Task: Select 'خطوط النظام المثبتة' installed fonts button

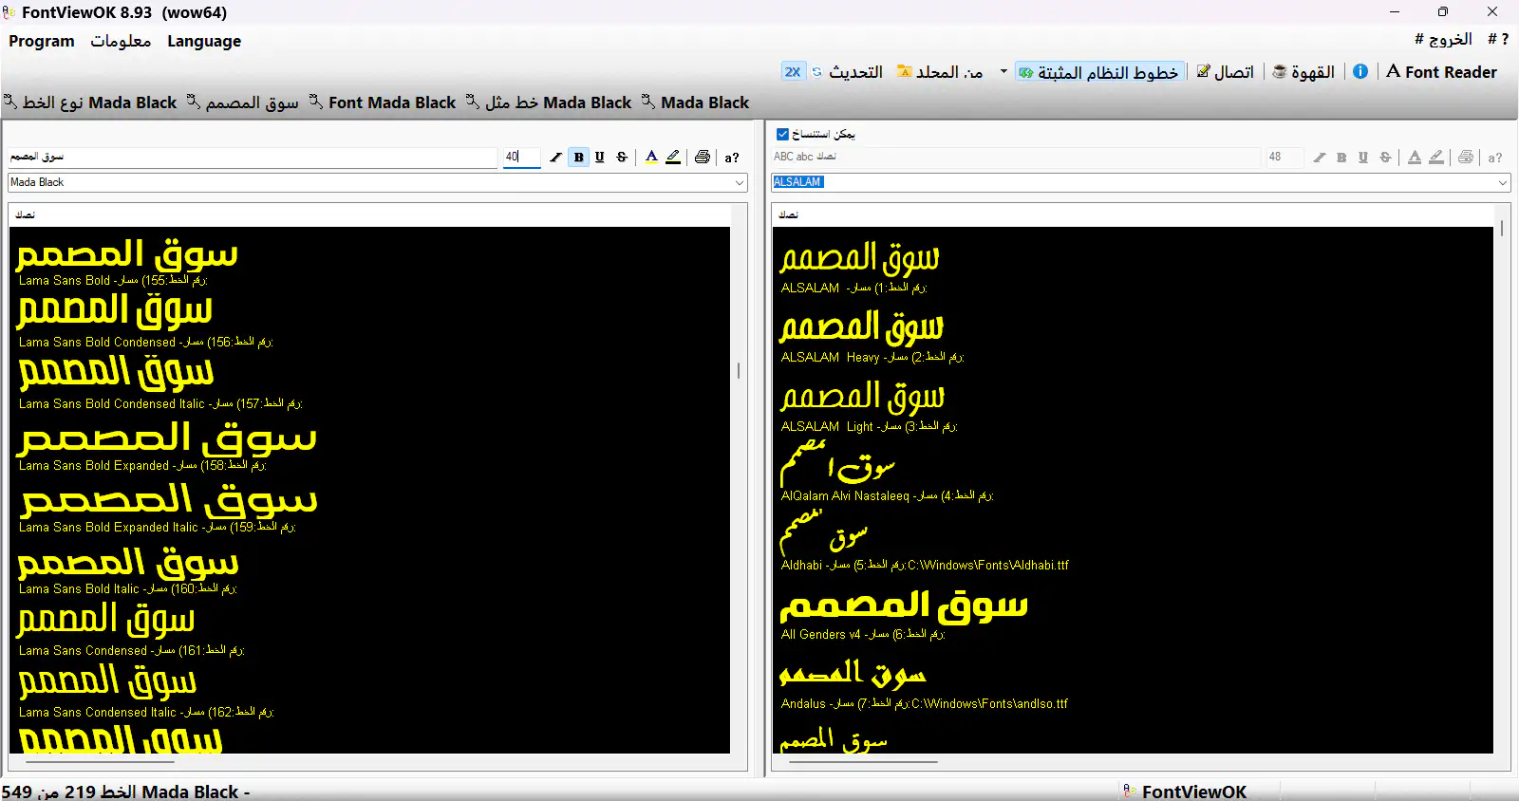Action: click(x=1099, y=72)
